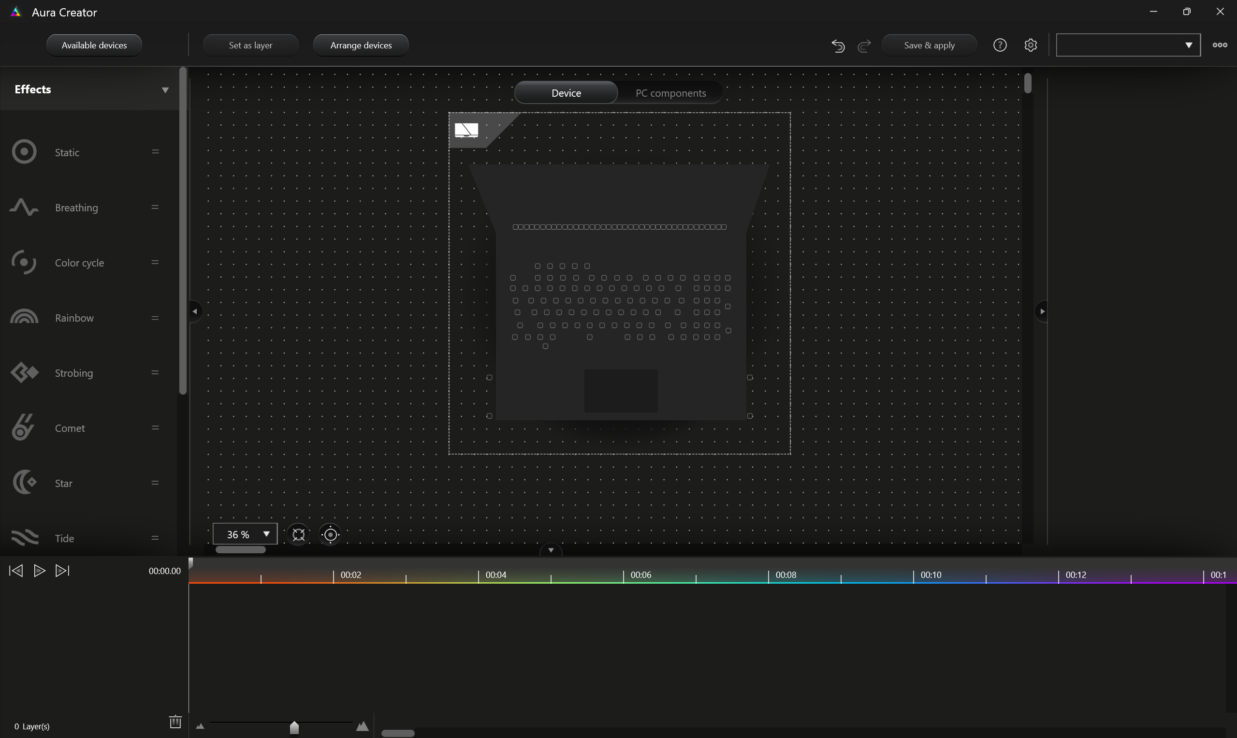Restore down the Aura Creator window

(x=1187, y=12)
